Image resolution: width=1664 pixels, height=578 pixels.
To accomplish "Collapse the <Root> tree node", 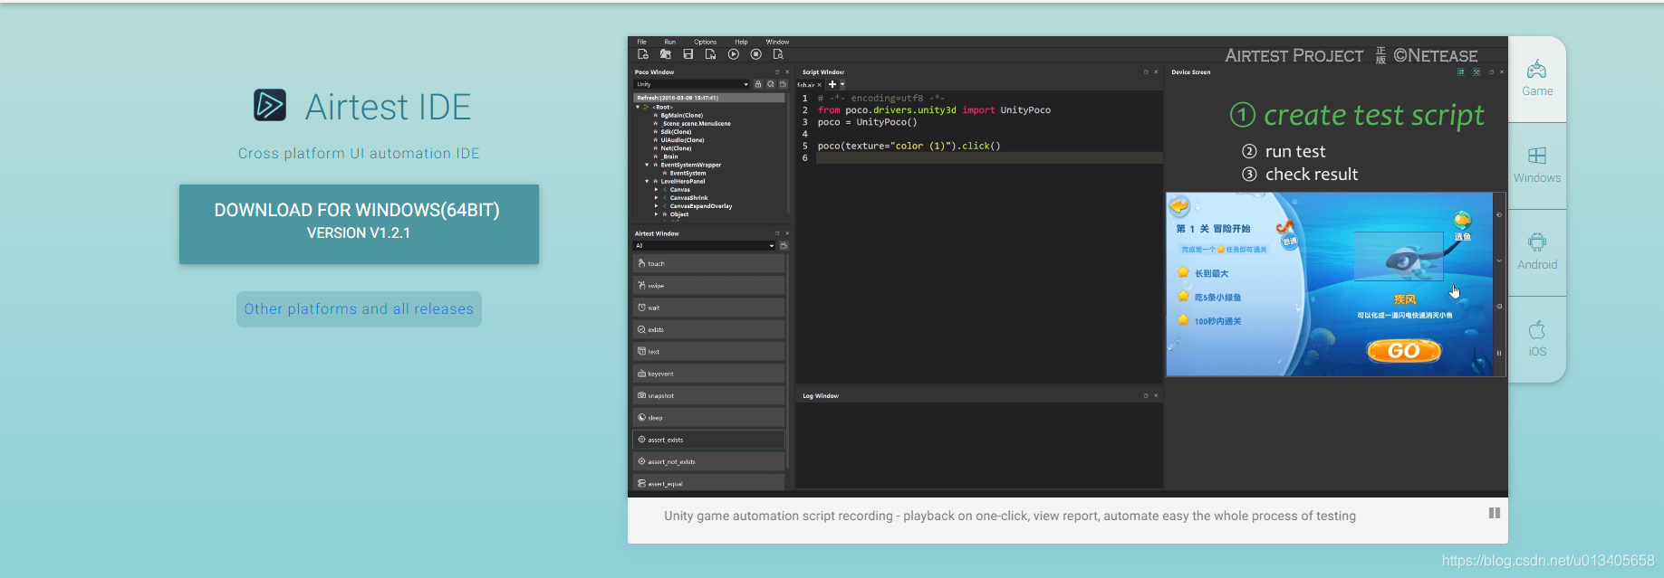I will (638, 107).
